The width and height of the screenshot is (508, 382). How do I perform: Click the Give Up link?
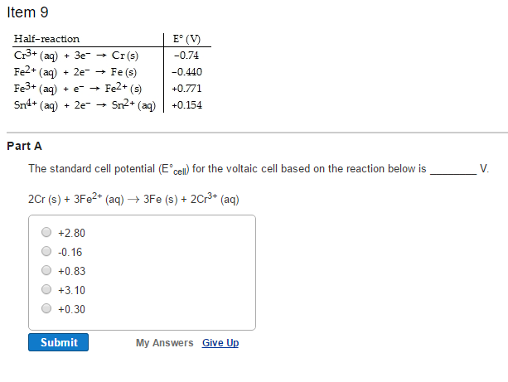[x=220, y=343]
